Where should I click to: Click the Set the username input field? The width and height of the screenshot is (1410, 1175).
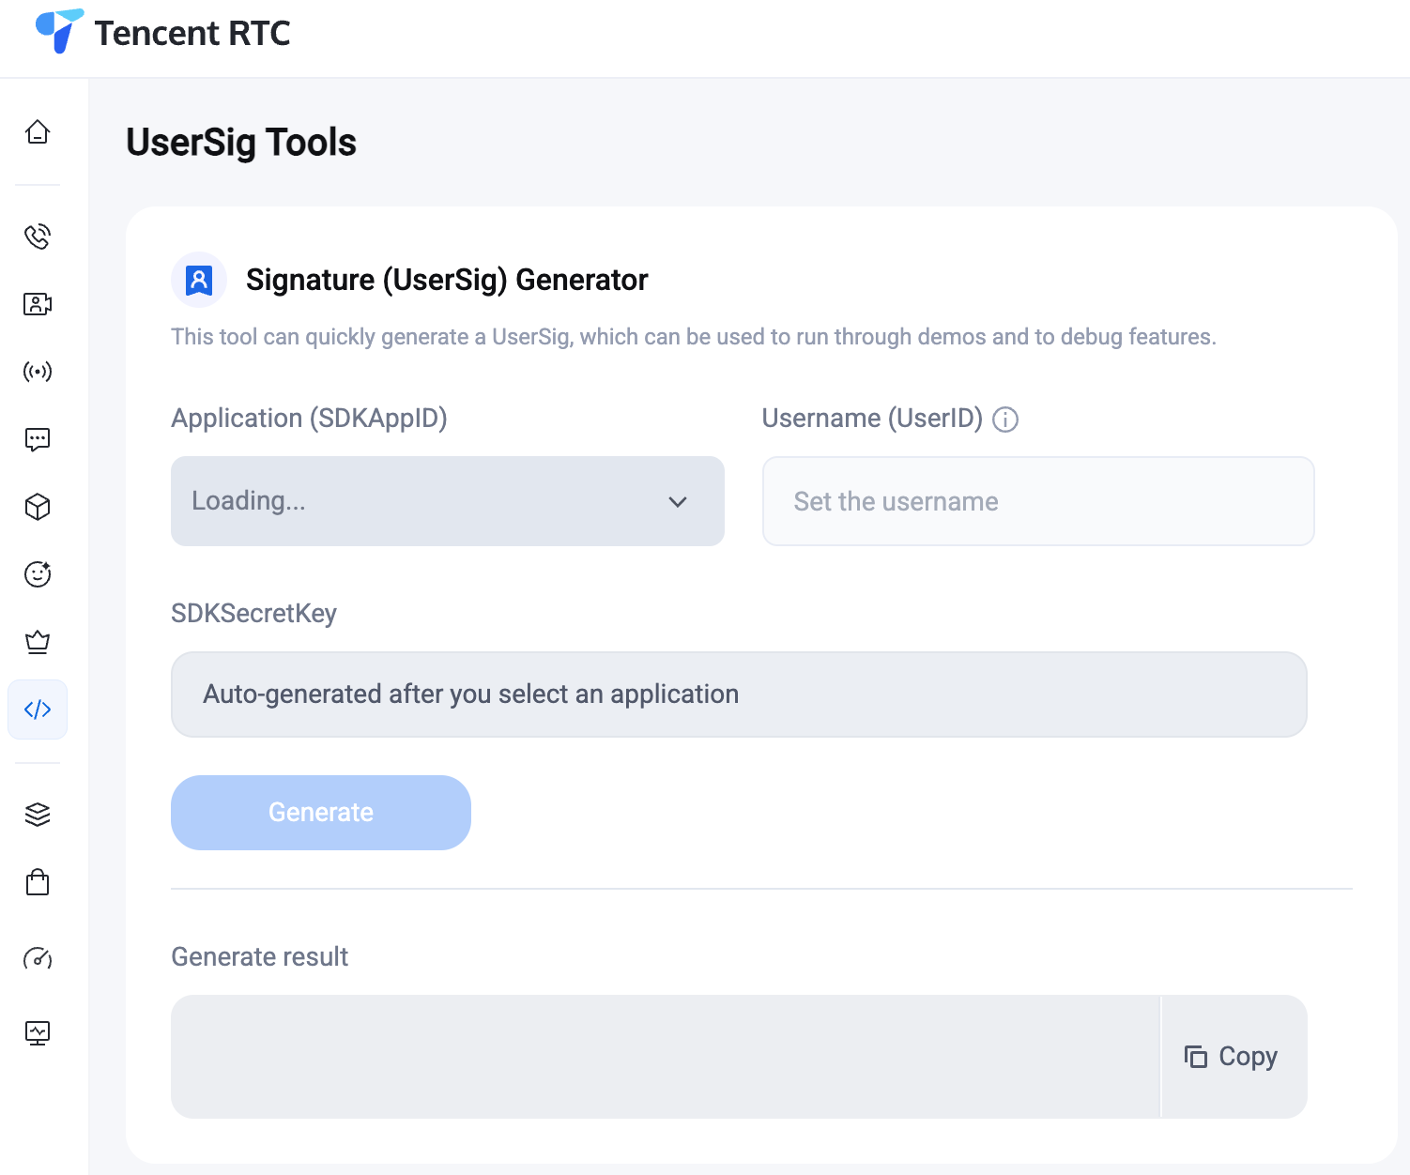point(1037,501)
